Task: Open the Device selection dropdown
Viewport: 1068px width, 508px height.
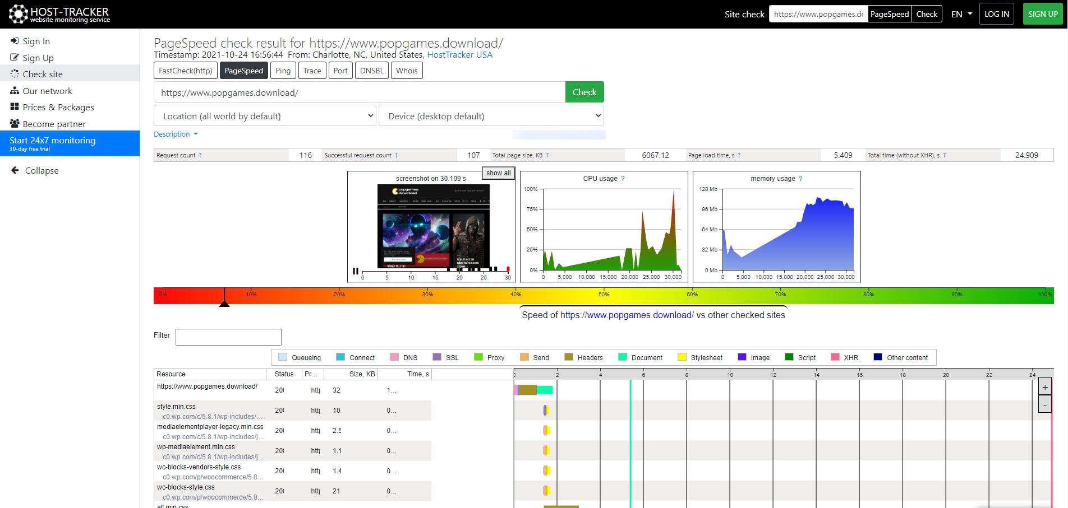Action: click(x=491, y=116)
